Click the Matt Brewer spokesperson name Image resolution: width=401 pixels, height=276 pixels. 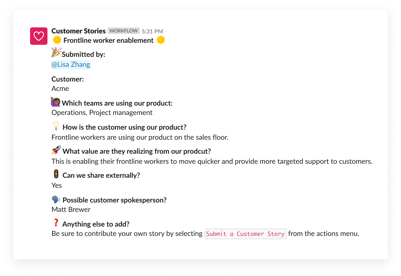71,210
